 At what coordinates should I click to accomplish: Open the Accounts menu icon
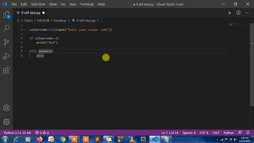pos(6,108)
